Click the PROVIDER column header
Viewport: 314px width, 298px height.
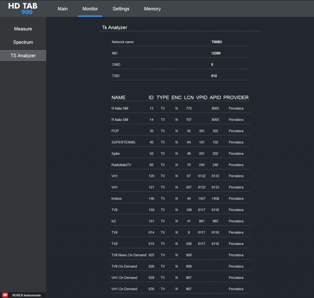click(236, 97)
